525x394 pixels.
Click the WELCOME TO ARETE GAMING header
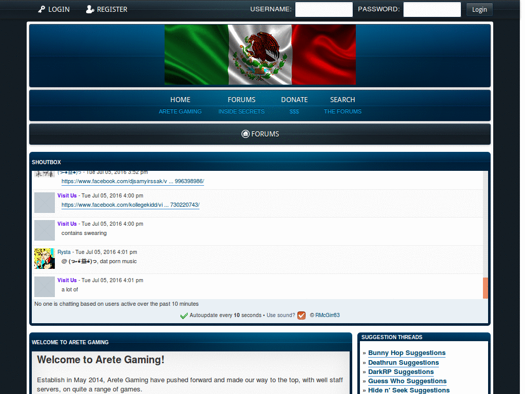[70, 342]
